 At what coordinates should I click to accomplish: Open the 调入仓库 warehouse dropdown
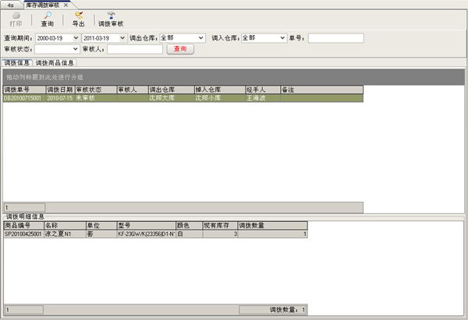pyautogui.click(x=282, y=37)
